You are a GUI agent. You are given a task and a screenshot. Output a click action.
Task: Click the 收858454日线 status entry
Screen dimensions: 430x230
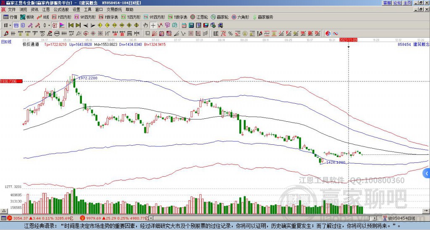(399, 218)
